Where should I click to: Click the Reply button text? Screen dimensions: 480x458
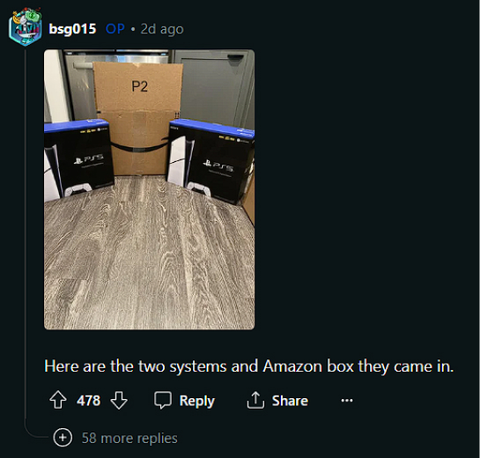[197, 401]
